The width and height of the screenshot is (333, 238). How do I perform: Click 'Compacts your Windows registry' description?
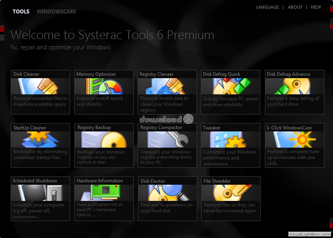point(166,157)
